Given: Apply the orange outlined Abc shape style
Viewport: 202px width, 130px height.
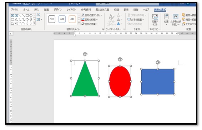Looking at the screenshot, I should tap(72, 19).
